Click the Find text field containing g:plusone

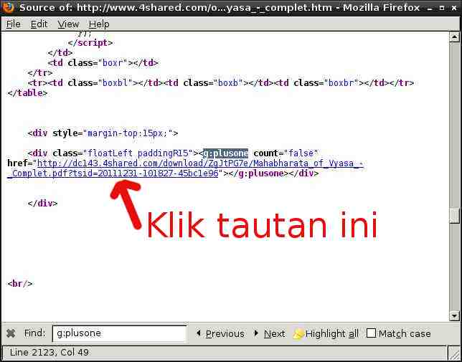pos(118,333)
